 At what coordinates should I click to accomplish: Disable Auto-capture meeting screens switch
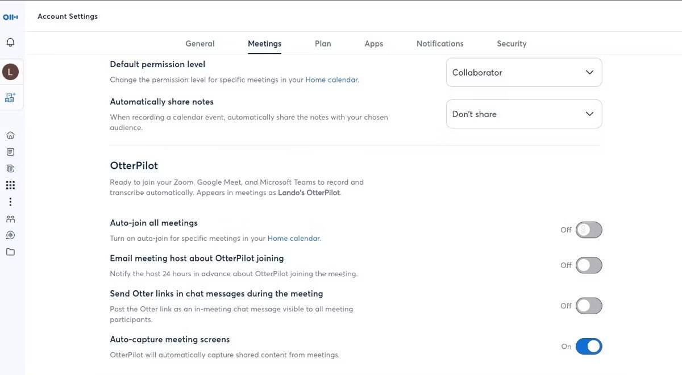coord(589,346)
